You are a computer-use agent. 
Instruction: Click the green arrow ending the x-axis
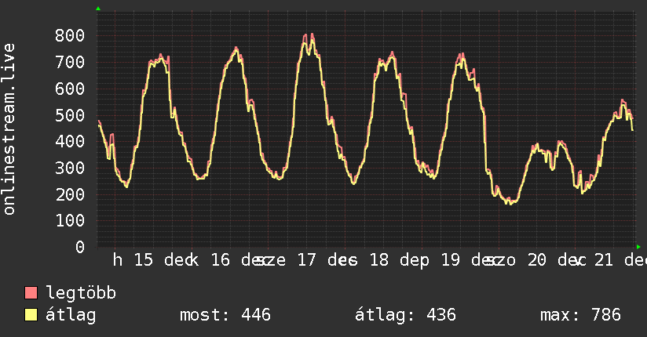click(x=638, y=247)
